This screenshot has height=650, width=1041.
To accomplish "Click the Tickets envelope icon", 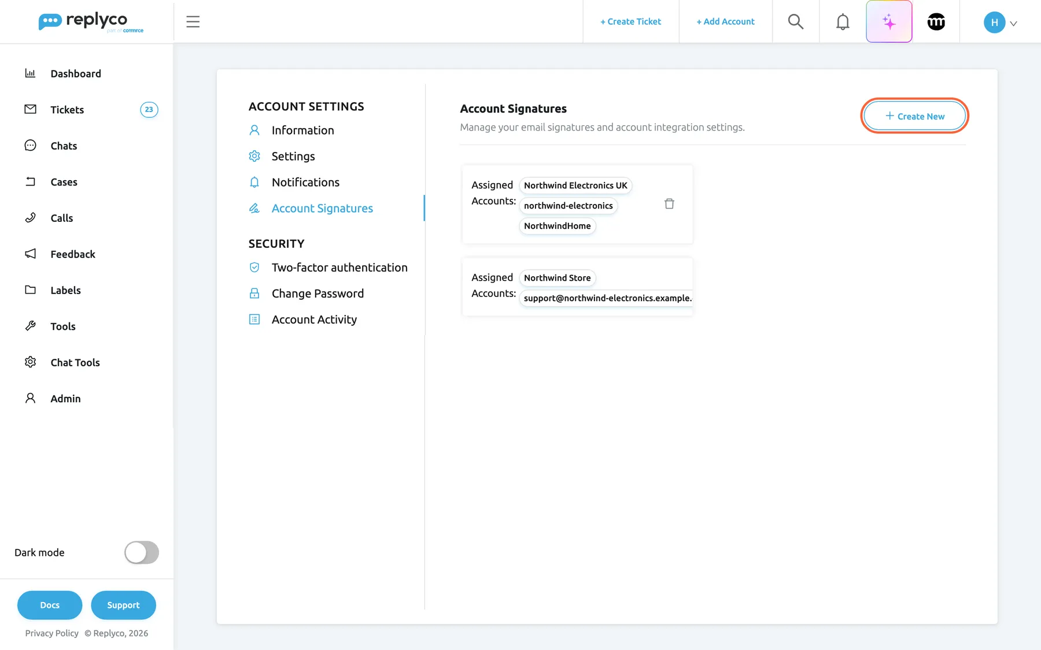I will point(30,109).
